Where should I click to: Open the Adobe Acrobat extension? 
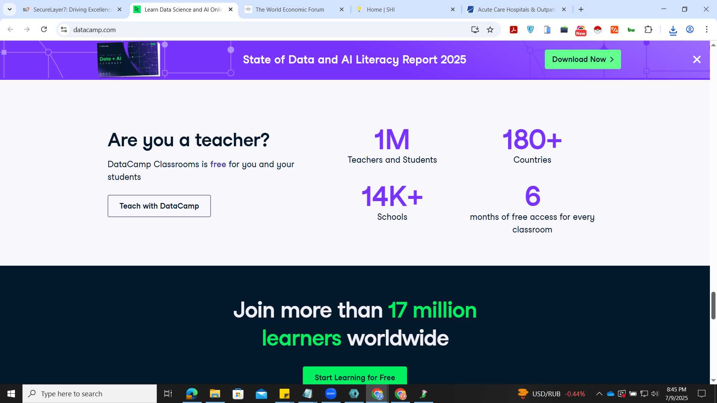point(514,29)
